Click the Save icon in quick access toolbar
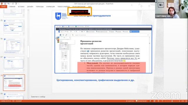 coord(5,4)
